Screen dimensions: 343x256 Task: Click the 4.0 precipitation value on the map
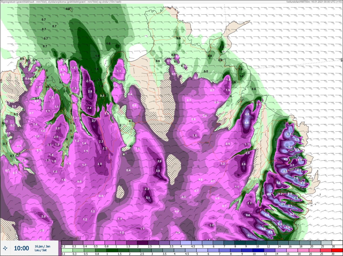247,114
